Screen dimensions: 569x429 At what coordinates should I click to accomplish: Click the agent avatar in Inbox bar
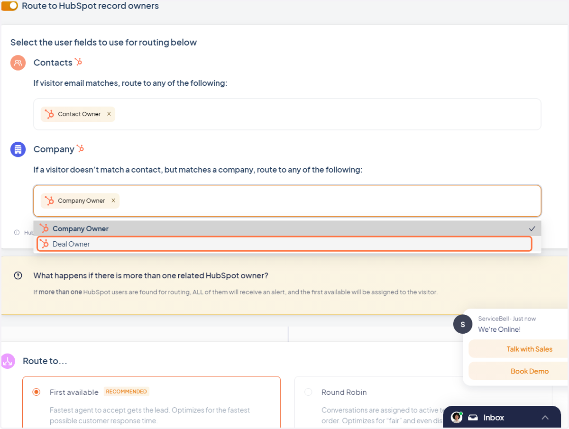click(457, 417)
